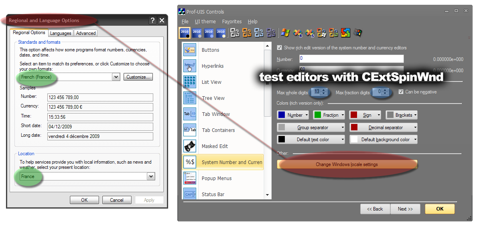Viewport: 479px width, 227px height.
Task: Click the Time sample '15:33:56'
Action: click(x=100, y=117)
